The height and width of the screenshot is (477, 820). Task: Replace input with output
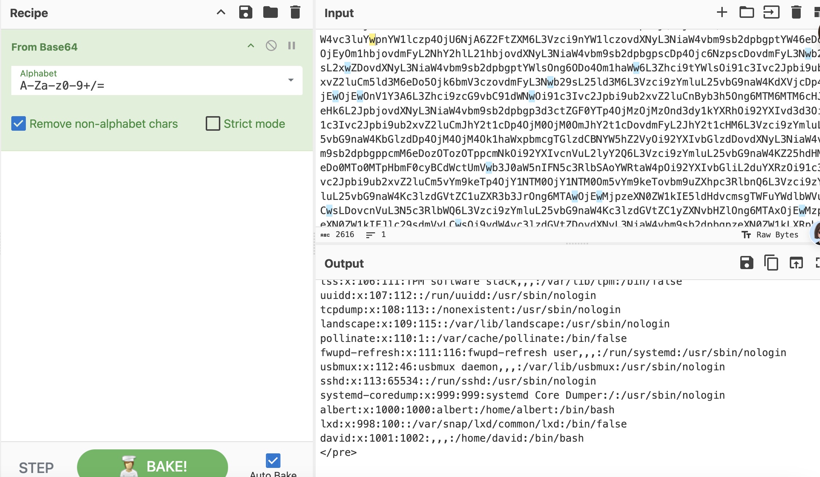(x=796, y=263)
